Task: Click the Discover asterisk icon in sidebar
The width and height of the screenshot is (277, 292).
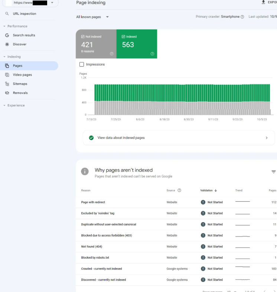Action: tap(7, 44)
